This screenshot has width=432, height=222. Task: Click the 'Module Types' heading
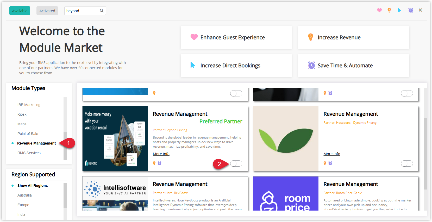28,88
